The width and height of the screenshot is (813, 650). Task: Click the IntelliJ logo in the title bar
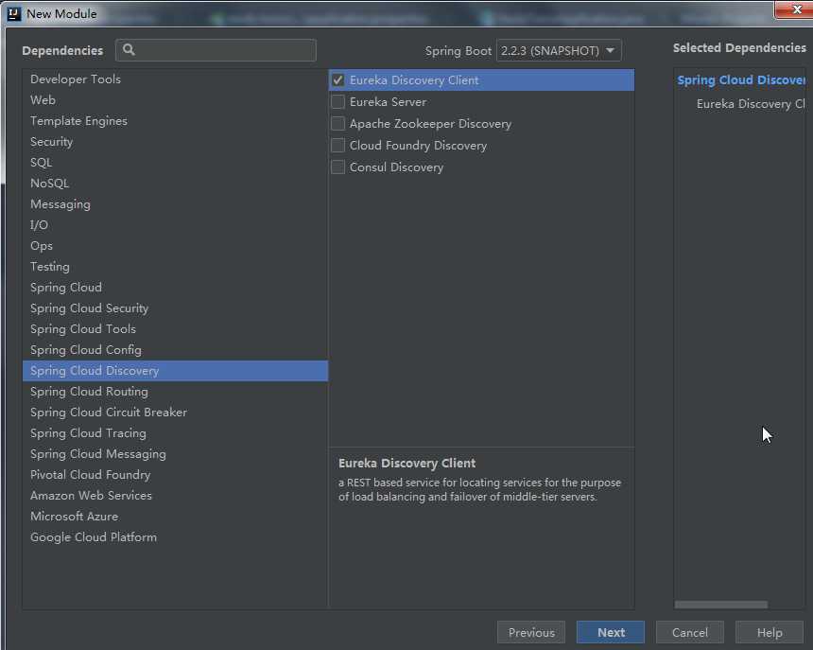click(x=14, y=13)
